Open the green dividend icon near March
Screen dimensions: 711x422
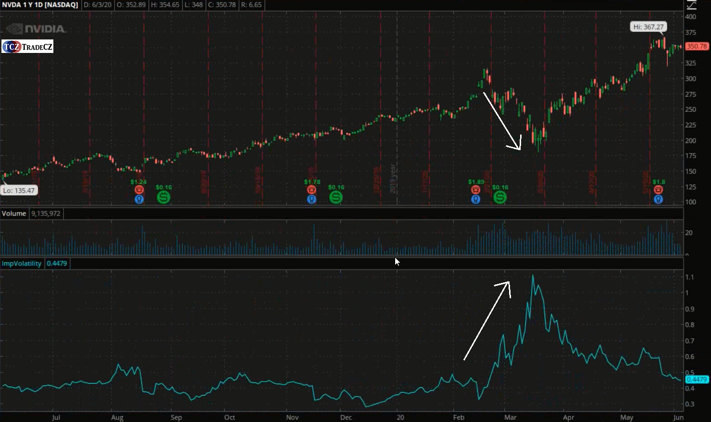pyautogui.click(x=500, y=197)
